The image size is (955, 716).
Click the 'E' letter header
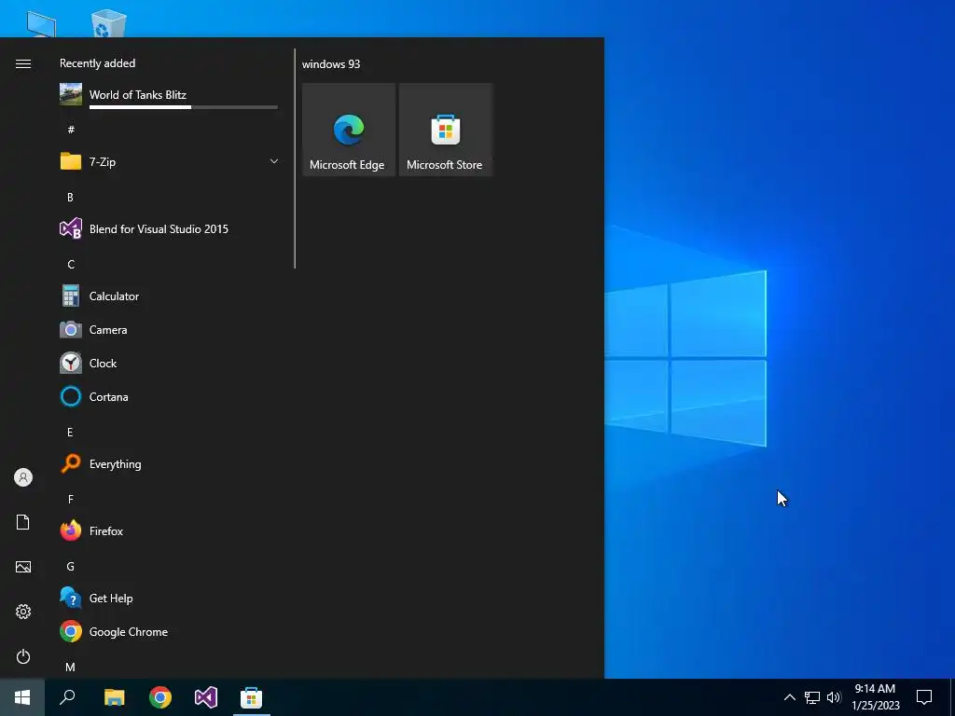point(70,432)
